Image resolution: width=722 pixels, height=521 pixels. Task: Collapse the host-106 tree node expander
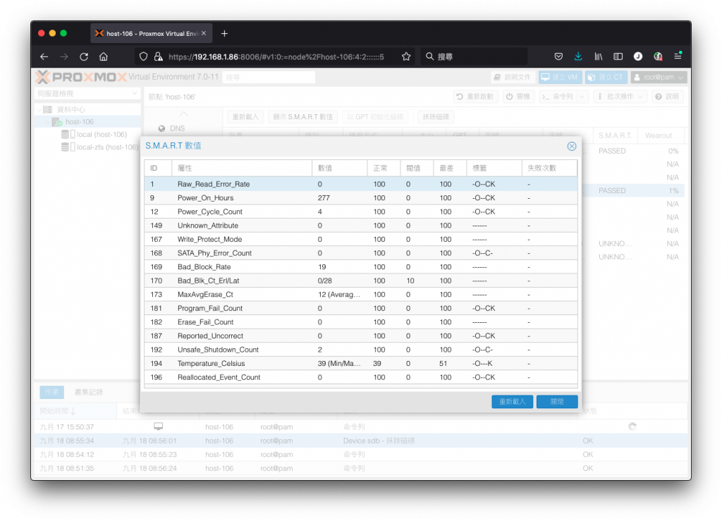(47, 122)
